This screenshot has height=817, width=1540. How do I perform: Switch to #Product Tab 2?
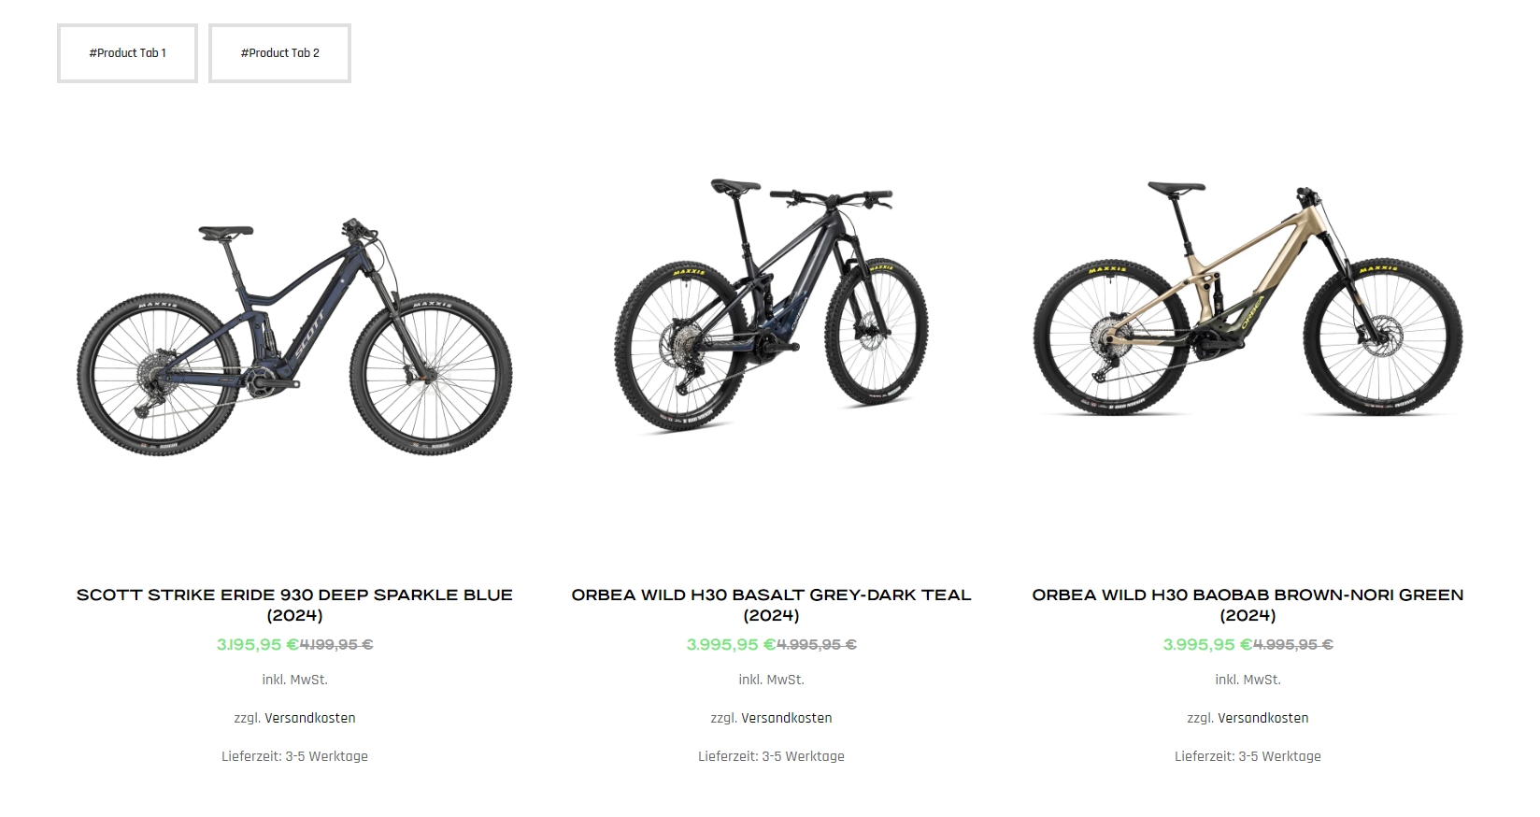pyautogui.click(x=279, y=53)
